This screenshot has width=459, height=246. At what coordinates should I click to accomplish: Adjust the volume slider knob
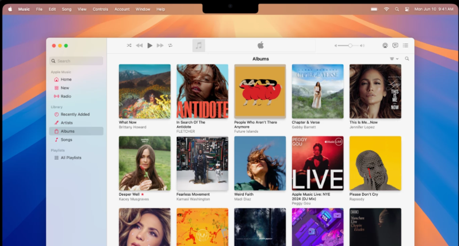pyautogui.click(x=350, y=46)
